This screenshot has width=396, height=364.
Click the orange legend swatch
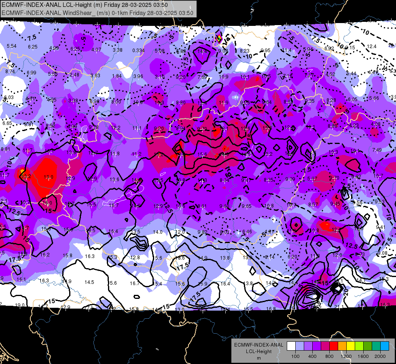click(342, 346)
